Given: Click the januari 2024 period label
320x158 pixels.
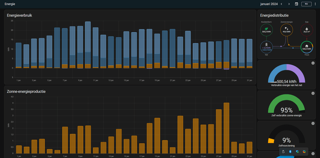Looking at the screenshot, I should pyautogui.click(x=269, y=4).
